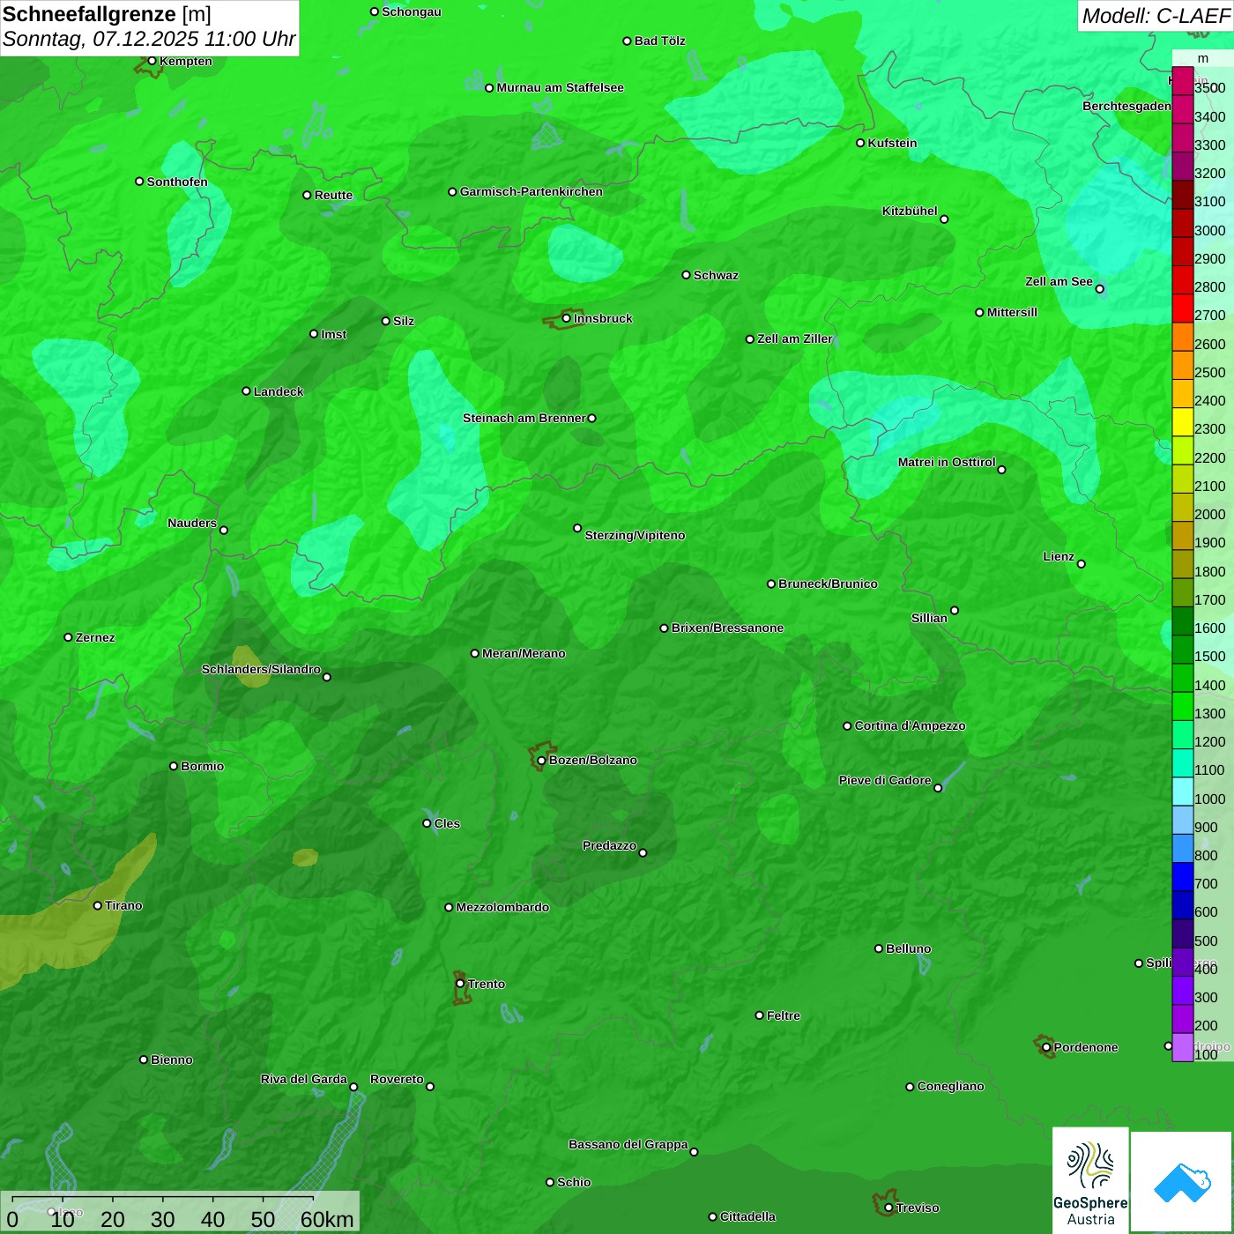
Task: Click the Schongau label
Action: (412, 12)
